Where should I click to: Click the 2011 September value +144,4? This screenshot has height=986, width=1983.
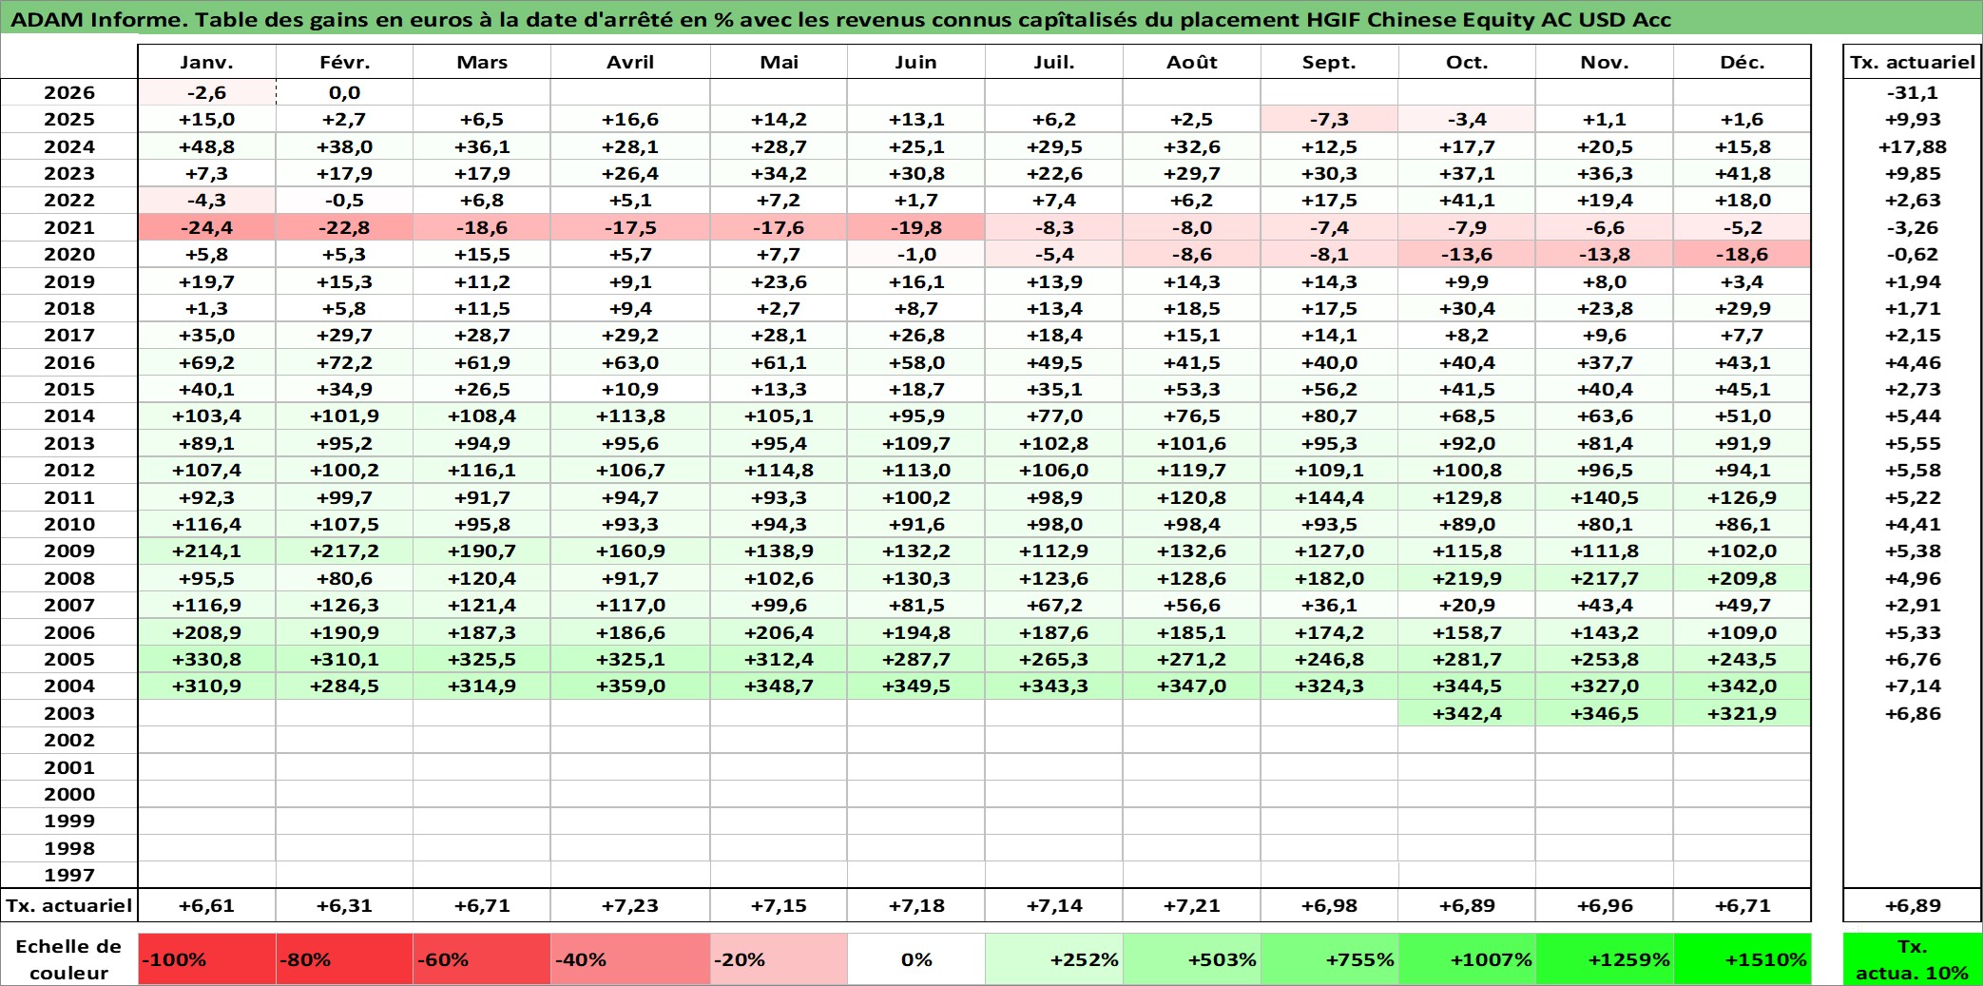pos(1329,497)
